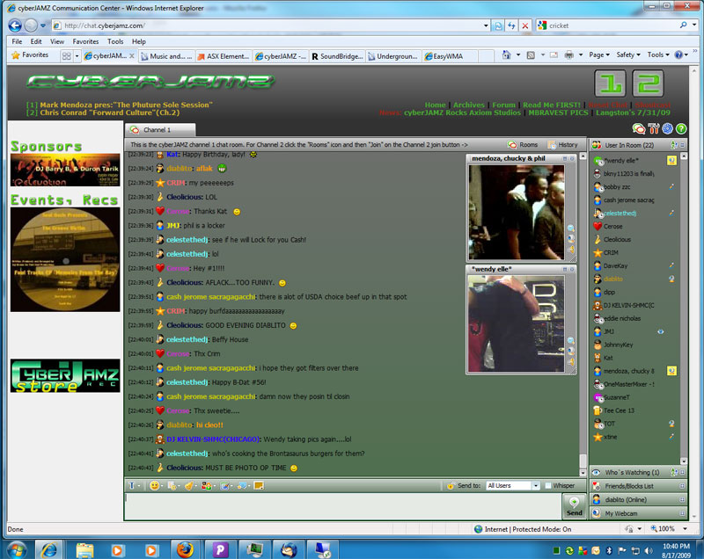Click the Rooms button
The height and width of the screenshot is (559, 704).
click(x=523, y=145)
